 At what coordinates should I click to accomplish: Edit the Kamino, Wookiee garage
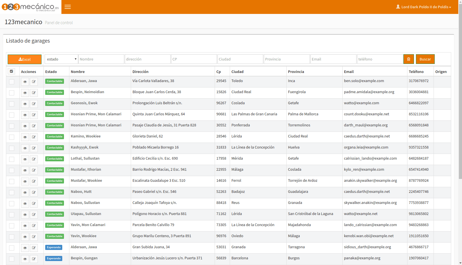tap(34, 137)
